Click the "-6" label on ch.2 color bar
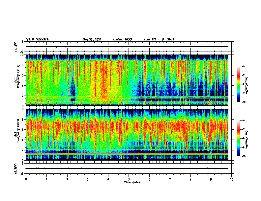Image resolution: width=261 pixels, height=201 pixels. (243, 121)
